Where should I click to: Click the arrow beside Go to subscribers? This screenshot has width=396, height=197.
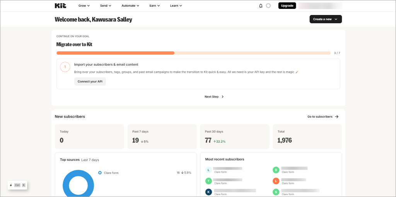tap(337, 116)
